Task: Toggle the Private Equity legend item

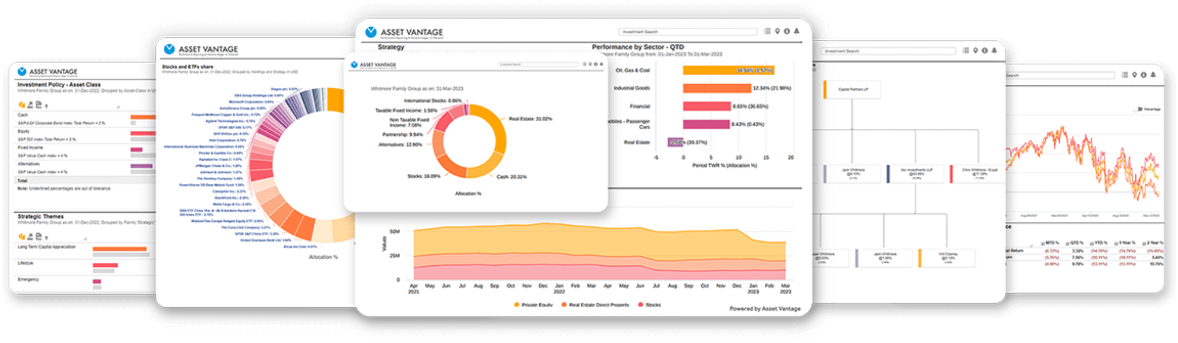Action: pyautogui.click(x=533, y=305)
